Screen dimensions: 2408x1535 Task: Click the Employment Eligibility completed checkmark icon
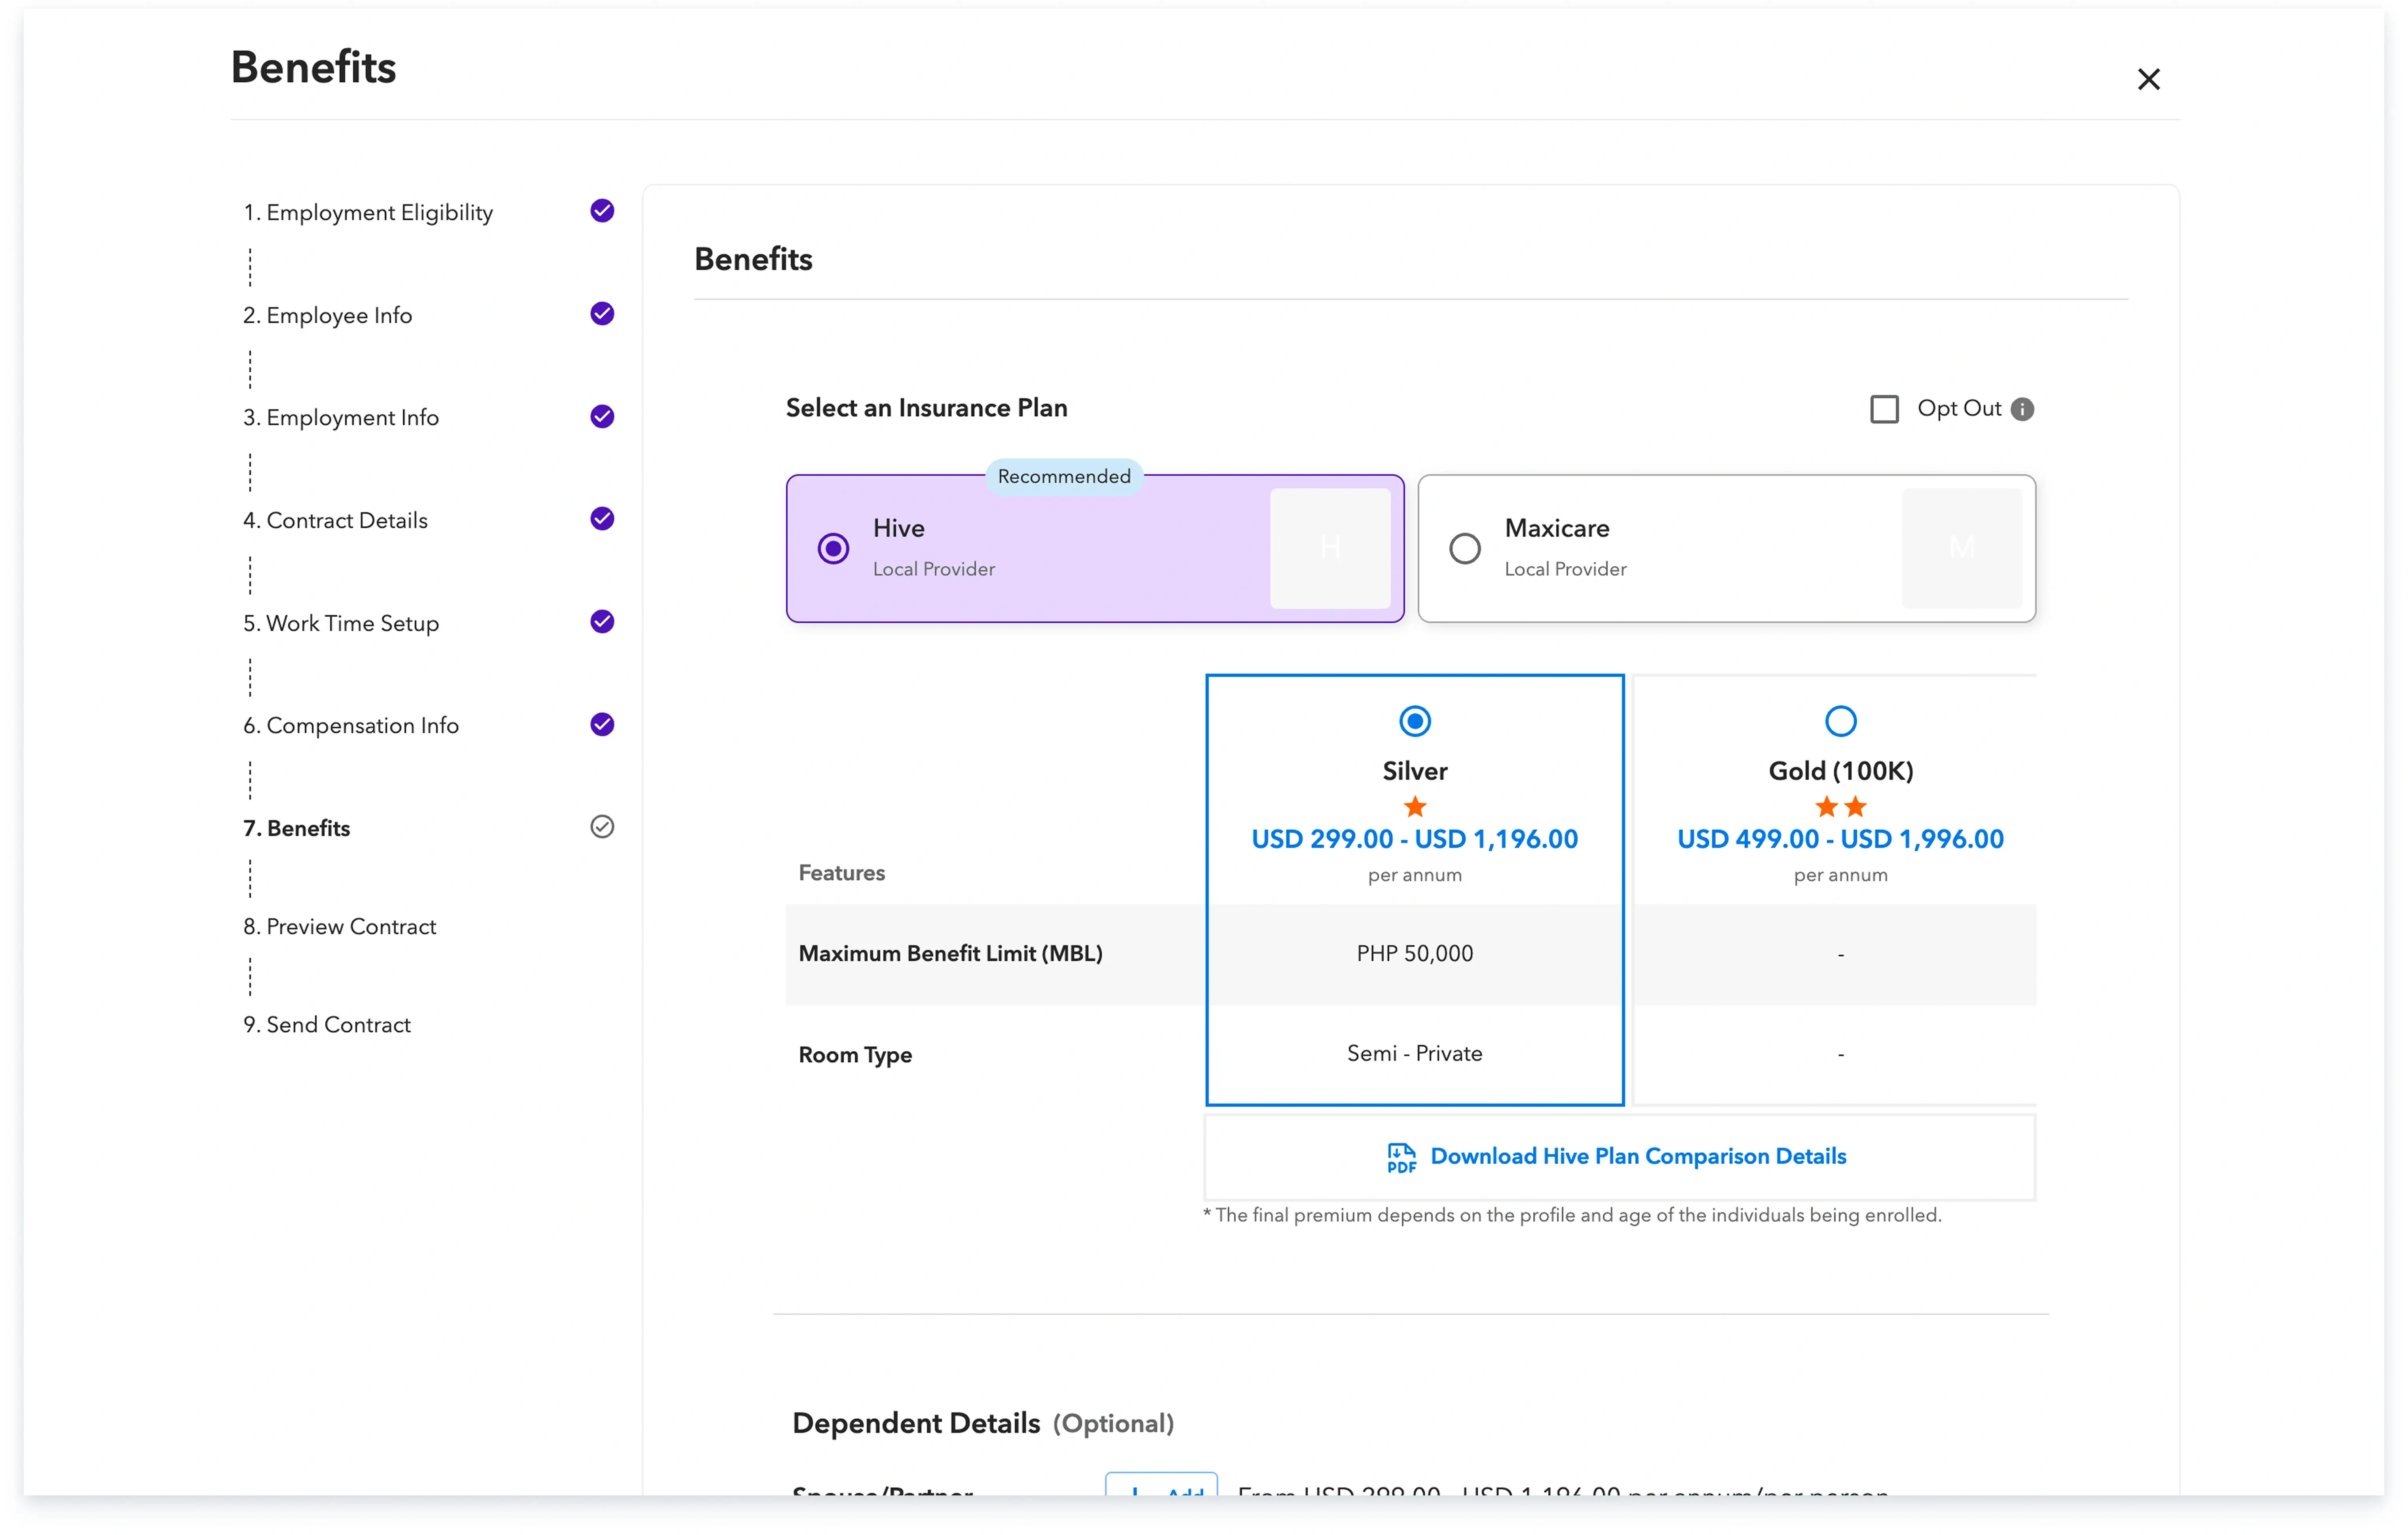[x=602, y=211]
